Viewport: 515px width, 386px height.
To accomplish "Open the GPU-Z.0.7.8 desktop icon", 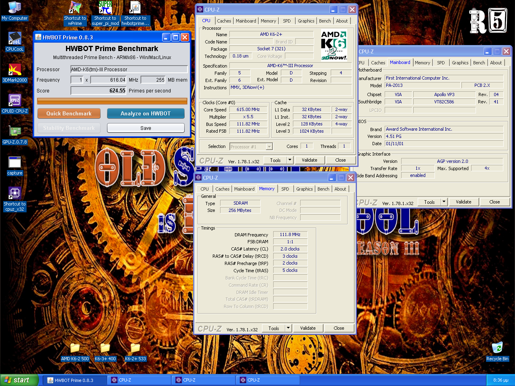I will pyautogui.click(x=14, y=131).
